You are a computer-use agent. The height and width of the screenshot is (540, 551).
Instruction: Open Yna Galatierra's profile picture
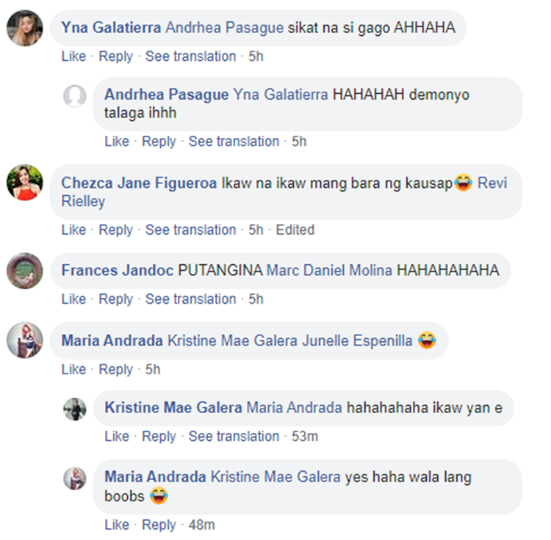pyautogui.click(x=24, y=28)
